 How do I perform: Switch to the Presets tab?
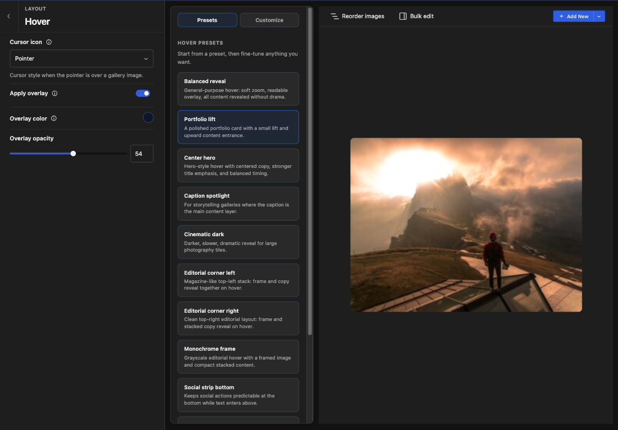click(207, 20)
